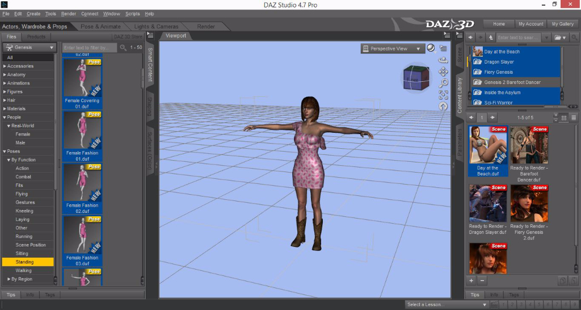Switch to Pose & Animate tab
This screenshot has width=581, height=310.
pyautogui.click(x=100, y=26)
